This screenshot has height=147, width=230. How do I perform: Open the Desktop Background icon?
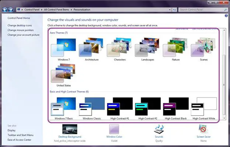pyautogui.click(x=70, y=129)
